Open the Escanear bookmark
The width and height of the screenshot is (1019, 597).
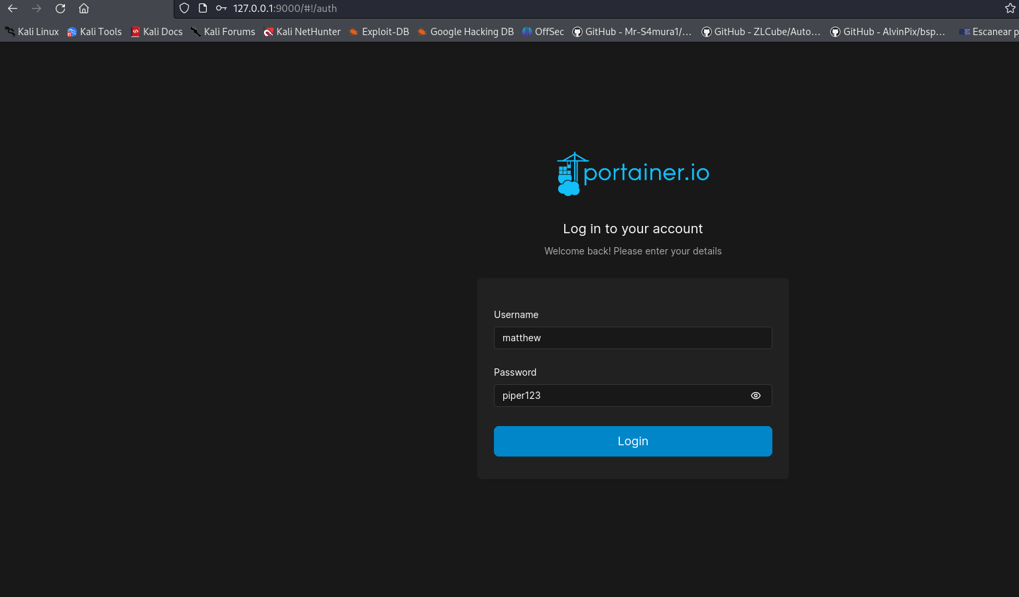[x=989, y=32]
